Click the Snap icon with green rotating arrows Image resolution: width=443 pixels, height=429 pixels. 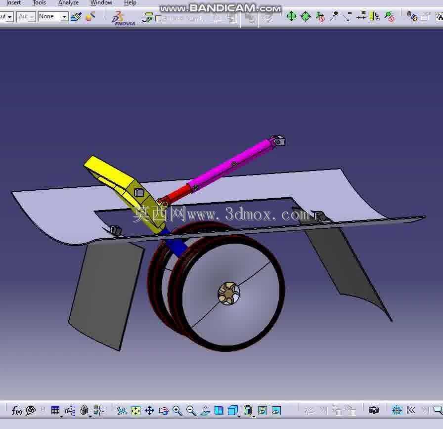click(306, 16)
